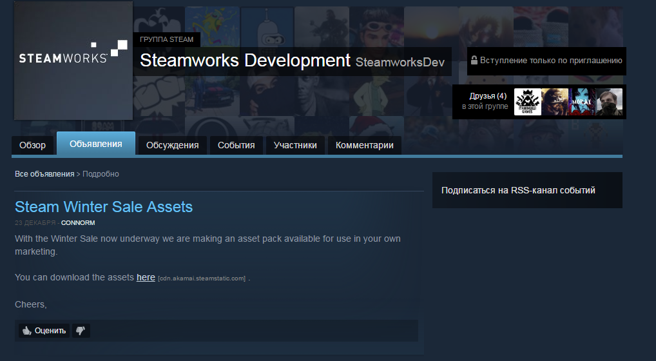Click the thumbs-down rating icon
This screenshot has width=656, height=361.
[81, 331]
